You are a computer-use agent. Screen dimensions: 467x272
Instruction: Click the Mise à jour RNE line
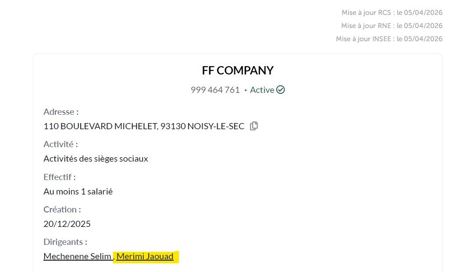tap(392, 25)
